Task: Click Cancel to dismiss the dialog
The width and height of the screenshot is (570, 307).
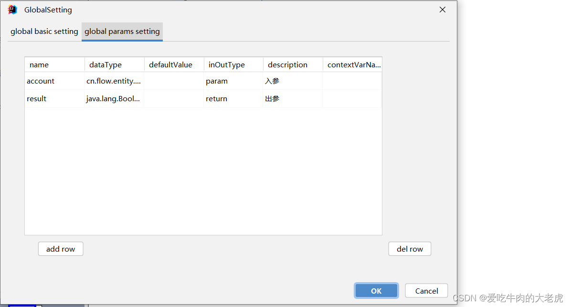Action: [426, 290]
